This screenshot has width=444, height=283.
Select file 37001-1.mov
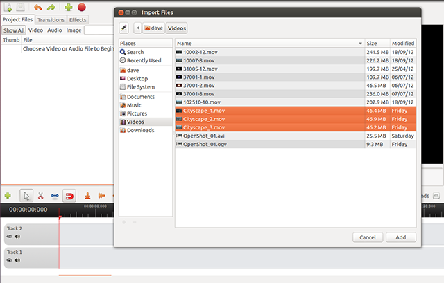tap(296, 77)
